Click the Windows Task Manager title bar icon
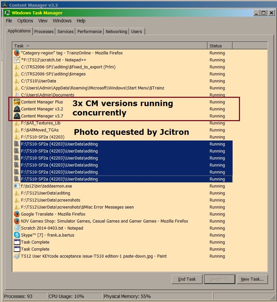277x302 pixels. [7, 13]
